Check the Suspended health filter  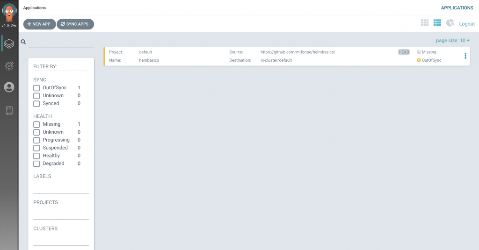(x=36, y=148)
